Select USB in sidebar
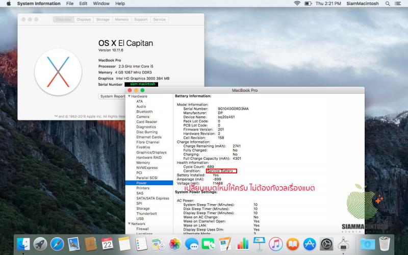 point(140,219)
